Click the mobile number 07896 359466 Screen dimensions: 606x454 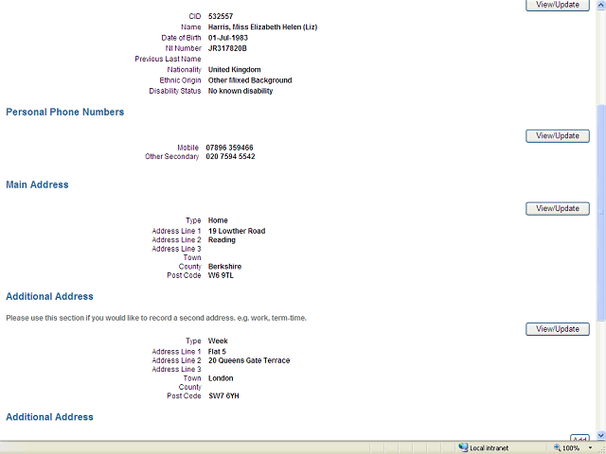[230, 148]
